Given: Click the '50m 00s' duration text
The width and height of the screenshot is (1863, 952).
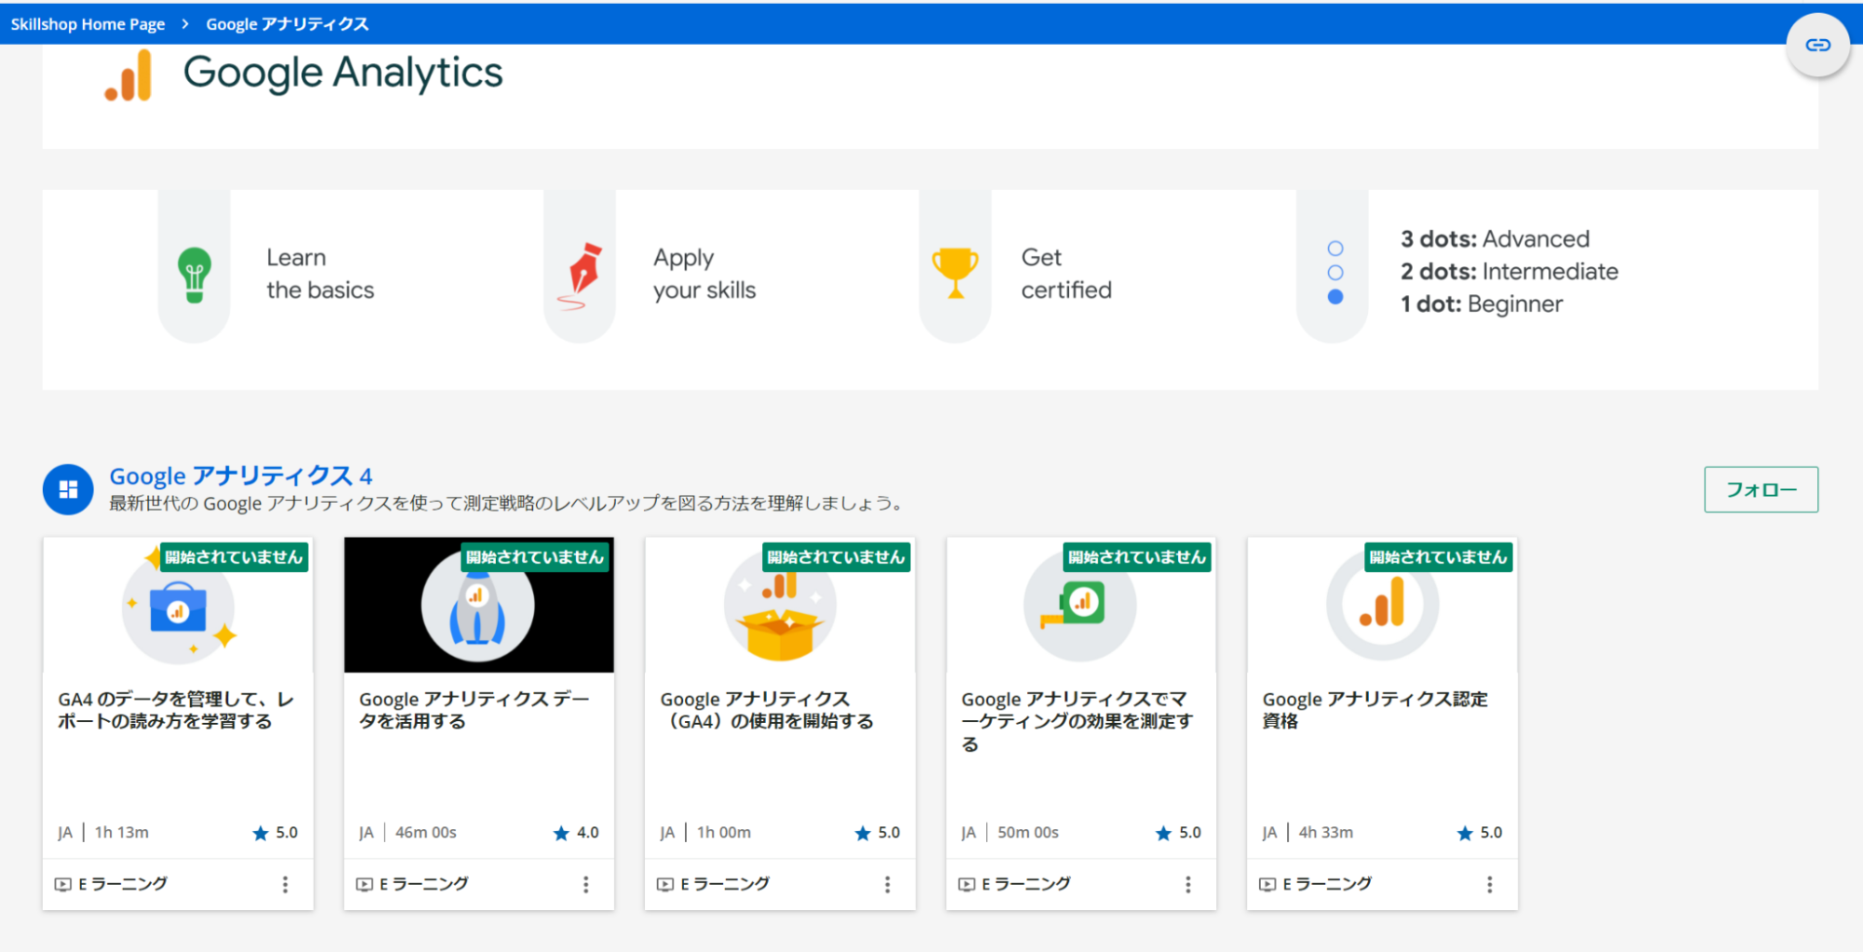Looking at the screenshot, I should 1028,833.
